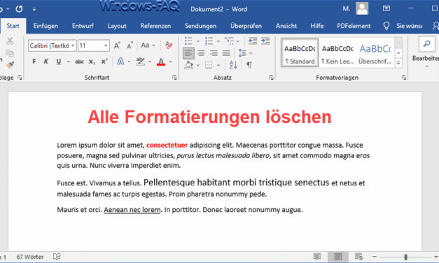Select the Überschrift style
This screenshot has height=263, width=439.
375,53
